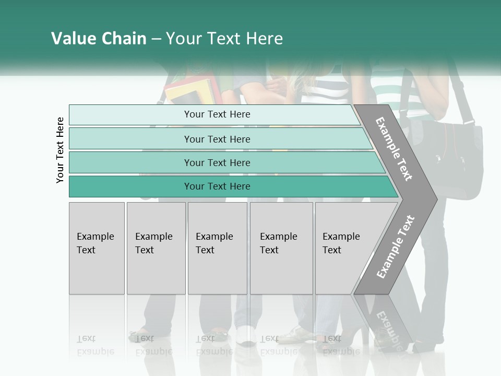Click the Value Chain slide title
This screenshot has width=501, height=376.
click(x=167, y=38)
